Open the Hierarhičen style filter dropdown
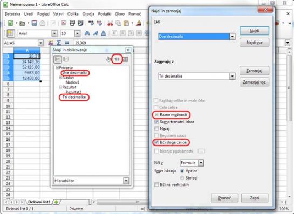This screenshot has height=214, width=294. [126, 181]
